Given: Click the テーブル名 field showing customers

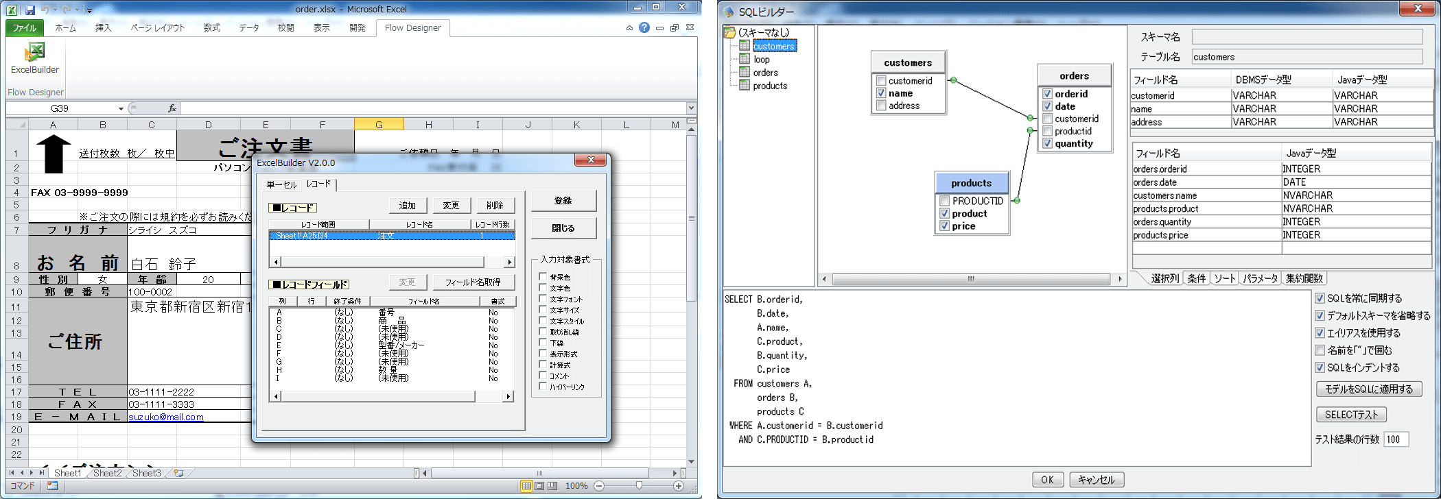Looking at the screenshot, I should pos(1307,57).
